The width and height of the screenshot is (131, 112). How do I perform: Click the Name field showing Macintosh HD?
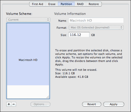point(96,20)
